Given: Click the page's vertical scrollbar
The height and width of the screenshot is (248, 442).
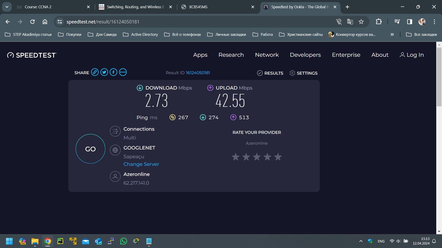Looking at the screenshot, I should (439, 76).
